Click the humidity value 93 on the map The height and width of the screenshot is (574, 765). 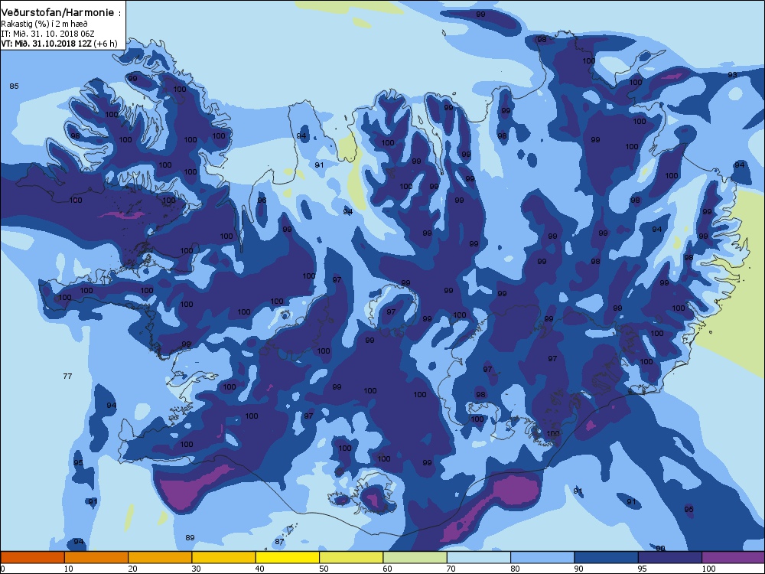click(x=732, y=75)
